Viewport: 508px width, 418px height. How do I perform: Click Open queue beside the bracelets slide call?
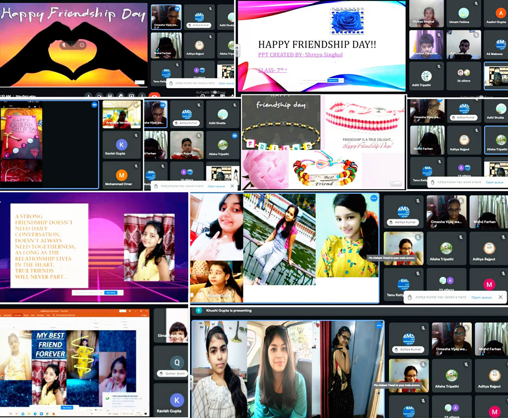pos(494,182)
